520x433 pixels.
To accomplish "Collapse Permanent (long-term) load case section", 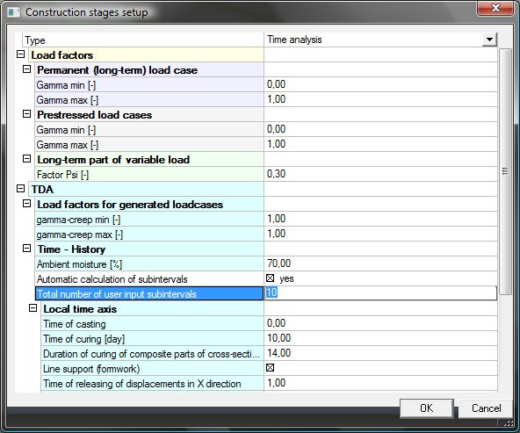I will click(x=27, y=69).
